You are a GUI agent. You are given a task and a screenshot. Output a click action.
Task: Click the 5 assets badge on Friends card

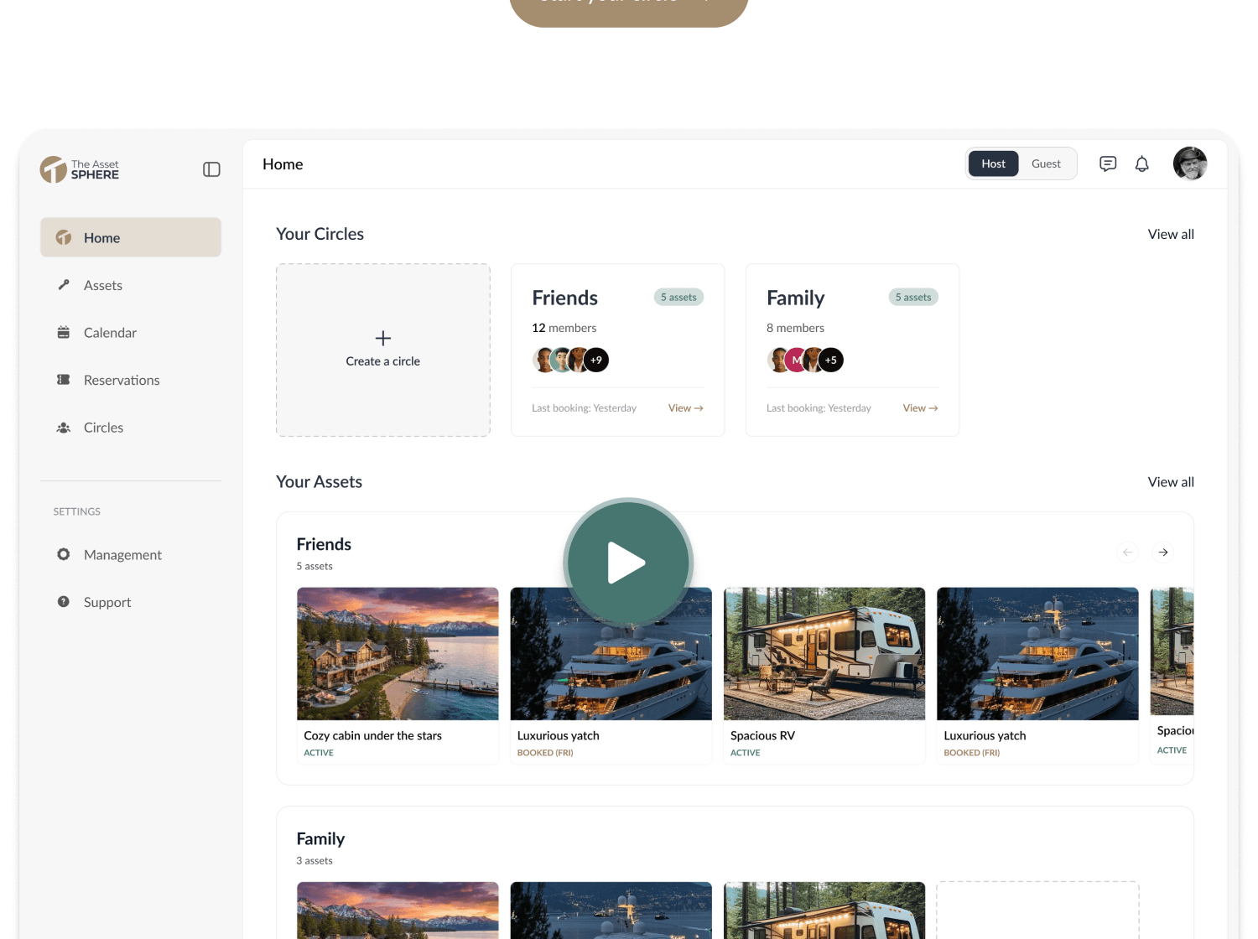678,297
